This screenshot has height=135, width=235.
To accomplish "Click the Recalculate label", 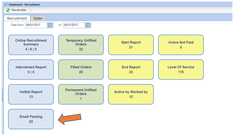I will 19,10.
